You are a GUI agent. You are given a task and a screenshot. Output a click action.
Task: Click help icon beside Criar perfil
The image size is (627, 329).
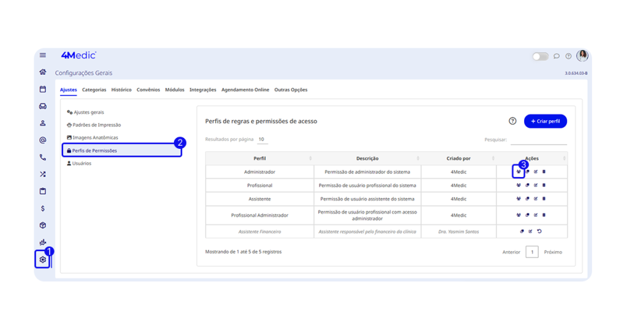tap(512, 121)
